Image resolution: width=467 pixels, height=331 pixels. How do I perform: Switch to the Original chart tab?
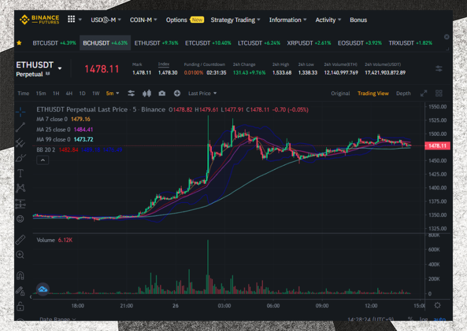(x=340, y=93)
